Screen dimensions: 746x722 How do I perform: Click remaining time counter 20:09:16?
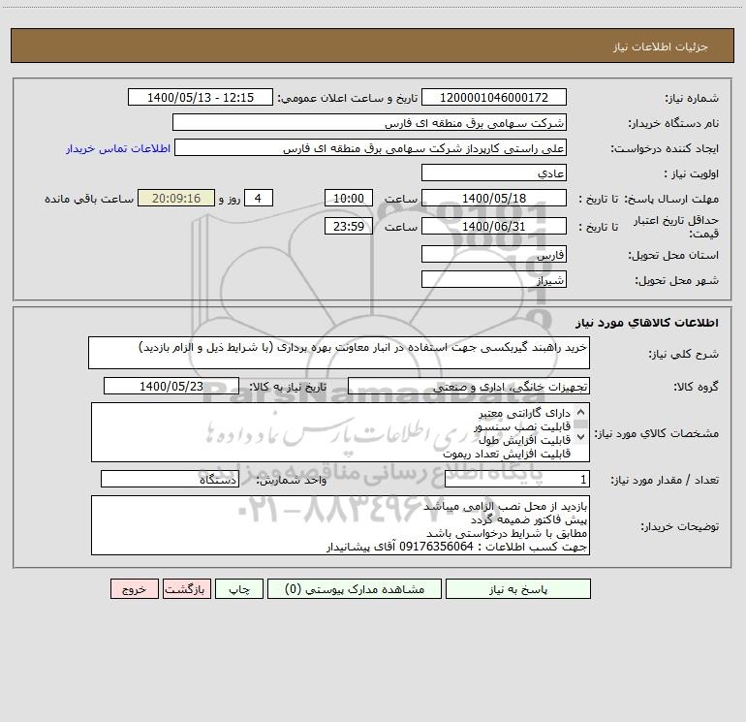176,198
